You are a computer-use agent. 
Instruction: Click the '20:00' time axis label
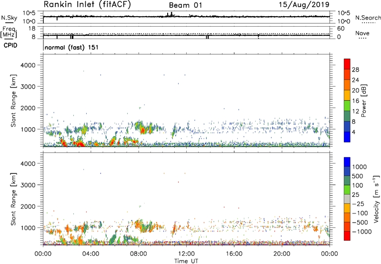click(281, 254)
